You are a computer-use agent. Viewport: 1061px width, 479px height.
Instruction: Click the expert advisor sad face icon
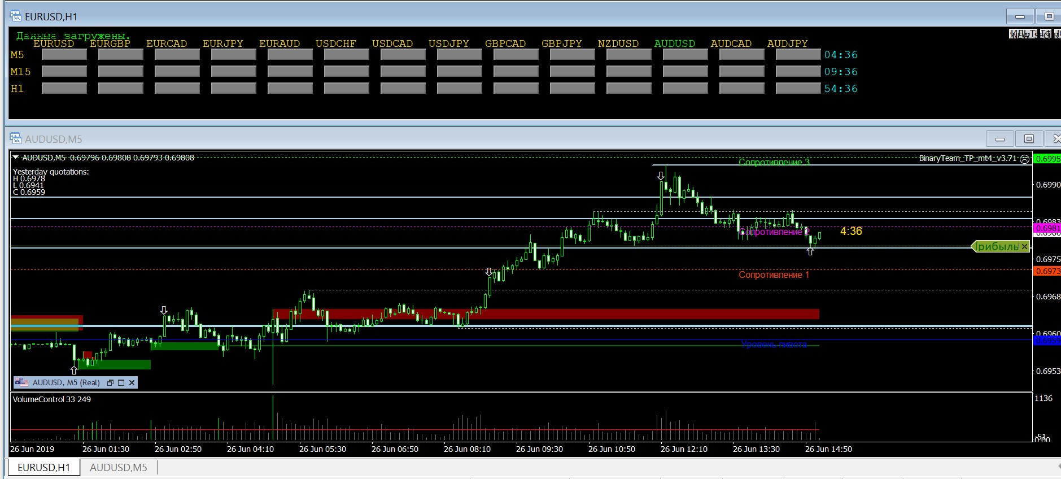point(1024,159)
